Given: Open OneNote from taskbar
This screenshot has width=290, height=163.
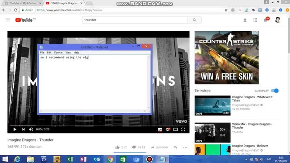Looking at the screenshot, I should [x=83, y=159].
